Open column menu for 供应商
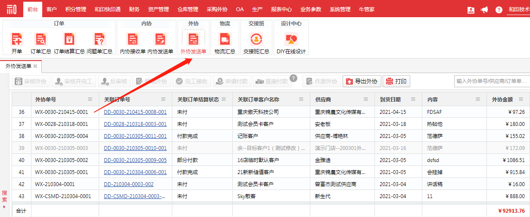530x217 pixels. pos(366,99)
